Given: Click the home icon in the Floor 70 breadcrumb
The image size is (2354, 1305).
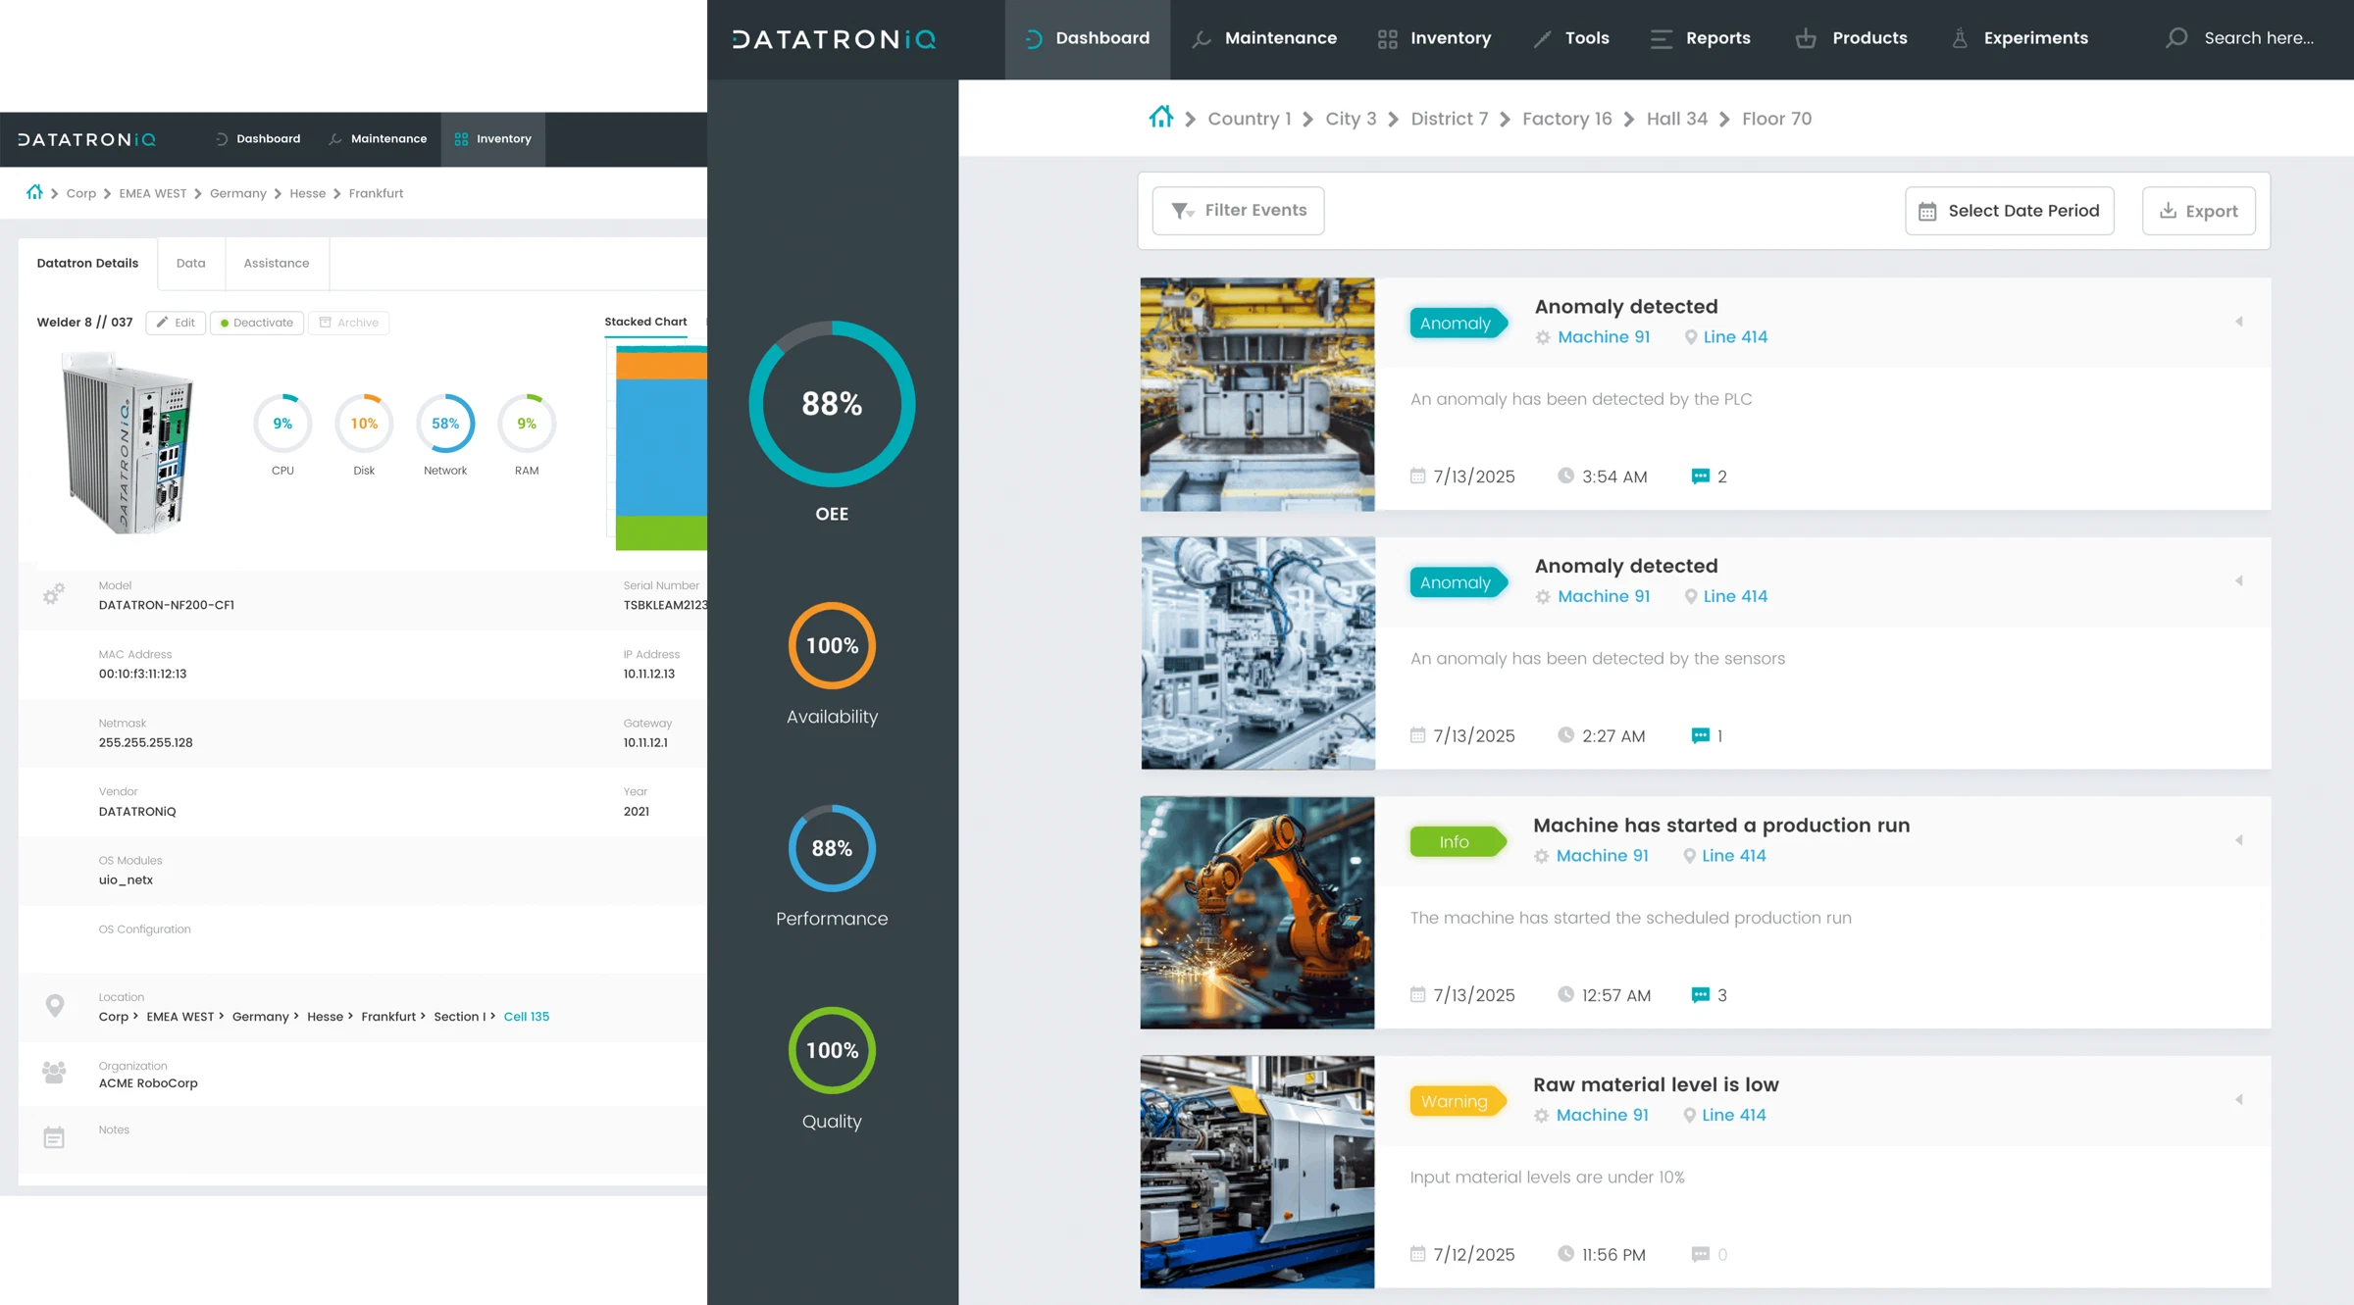Looking at the screenshot, I should point(1161,118).
